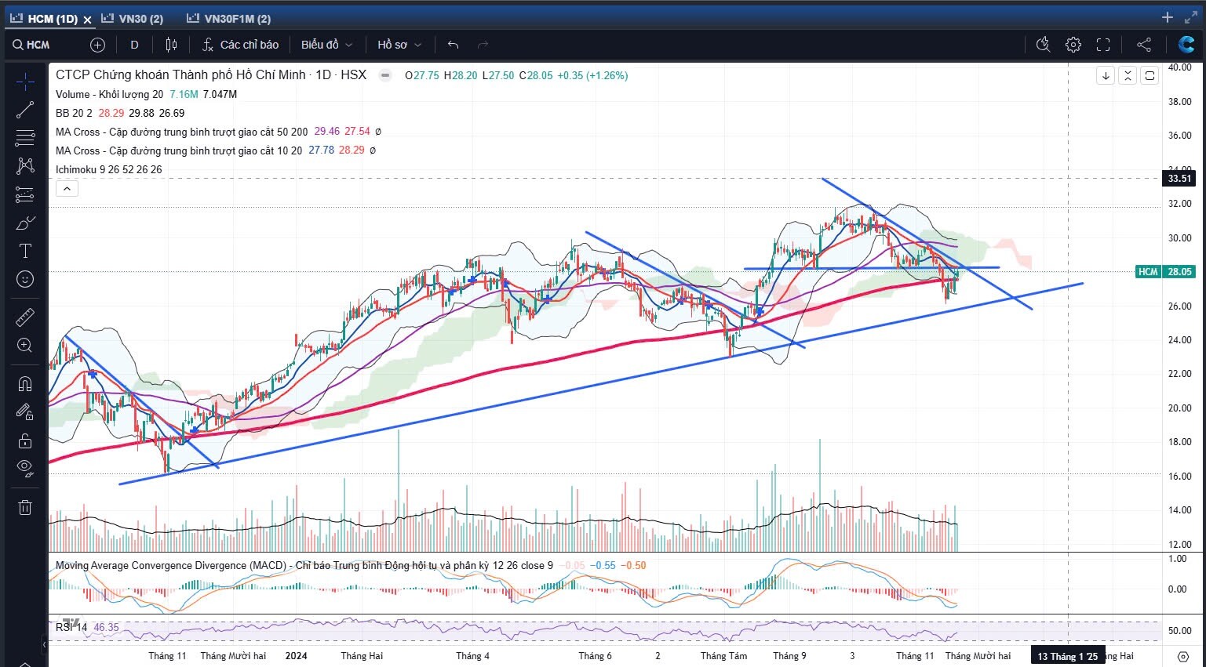
Task: Select the trend line drawing tool
Action: [x=25, y=110]
